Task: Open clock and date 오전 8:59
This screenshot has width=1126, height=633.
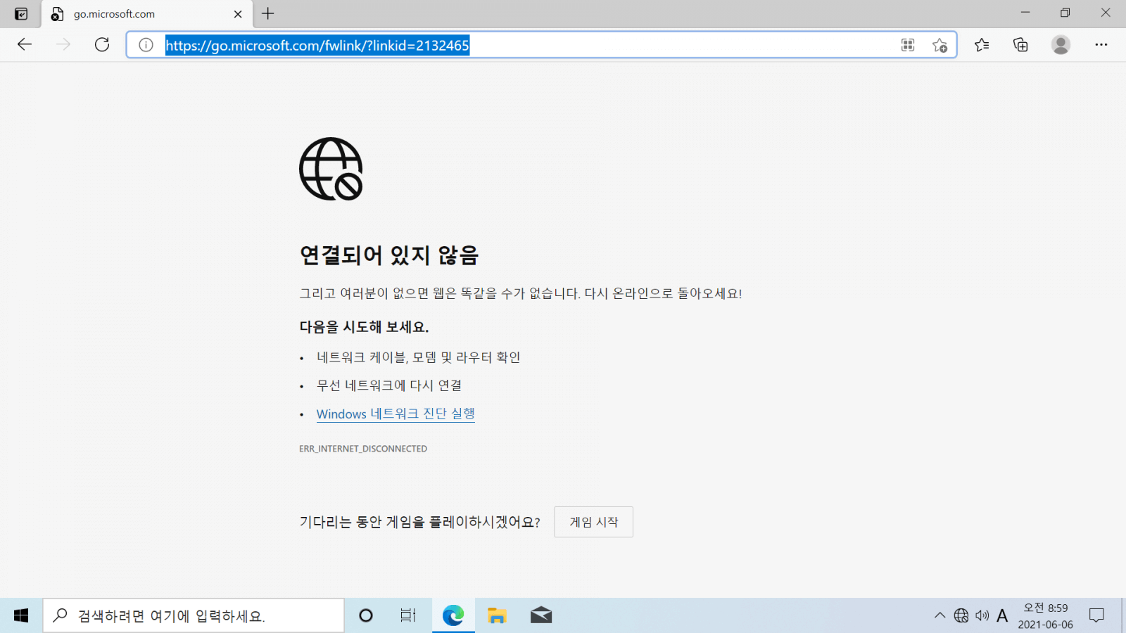Action: (x=1045, y=615)
